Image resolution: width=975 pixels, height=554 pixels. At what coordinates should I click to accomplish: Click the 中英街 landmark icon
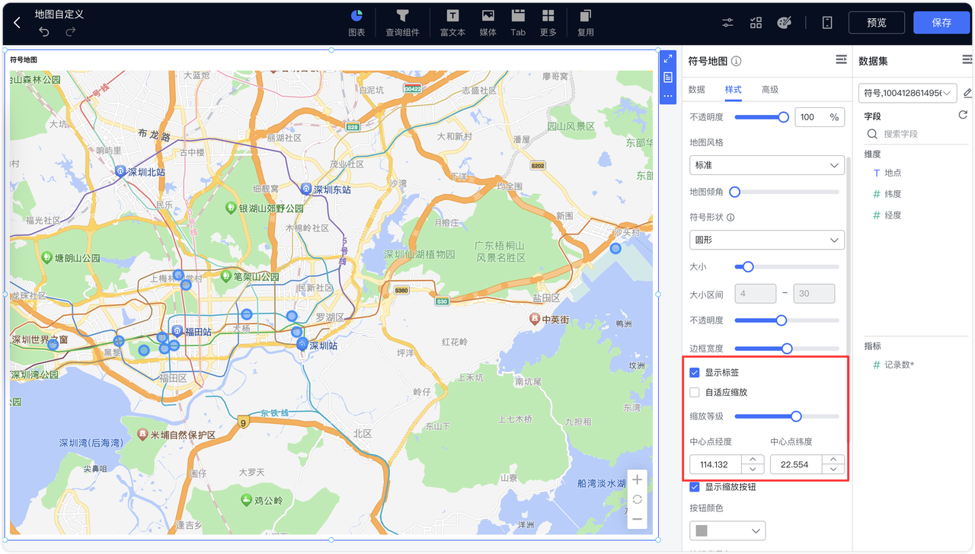(x=535, y=319)
